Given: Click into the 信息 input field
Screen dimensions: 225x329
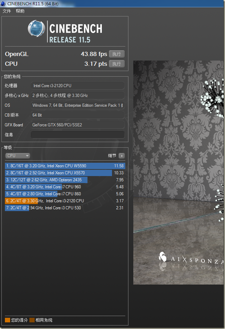Looking at the screenshot, I should tap(78, 135).
